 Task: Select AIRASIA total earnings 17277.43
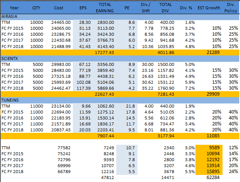click(x=104, y=52)
